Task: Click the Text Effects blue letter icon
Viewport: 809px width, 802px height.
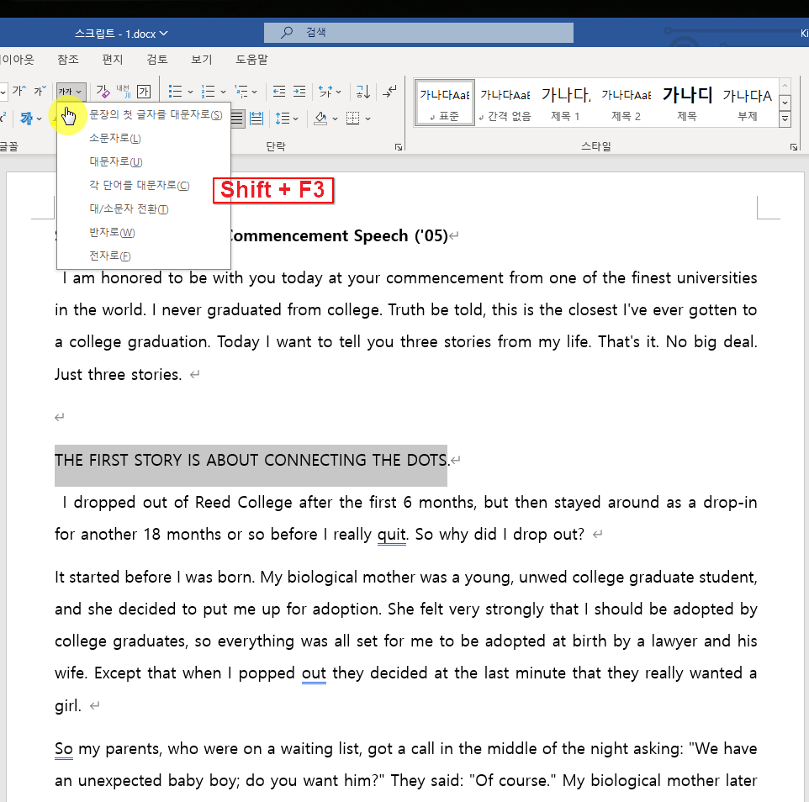Action: pos(26,119)
